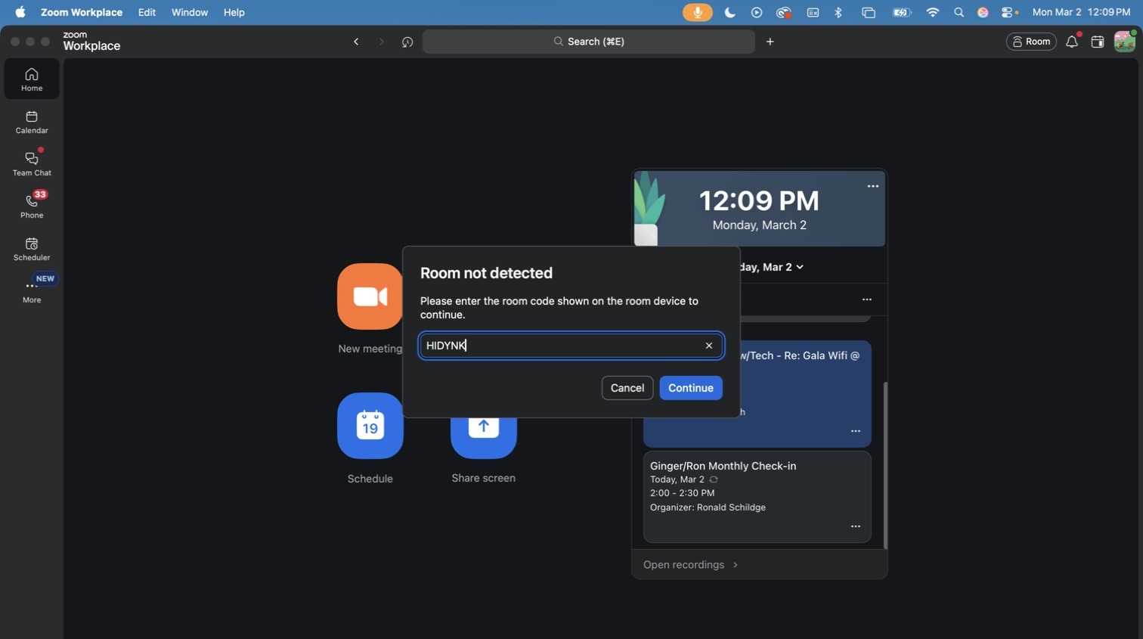Screen dimensions: 1143x639
Task: Click the plus button beside search
Action: 770,42
